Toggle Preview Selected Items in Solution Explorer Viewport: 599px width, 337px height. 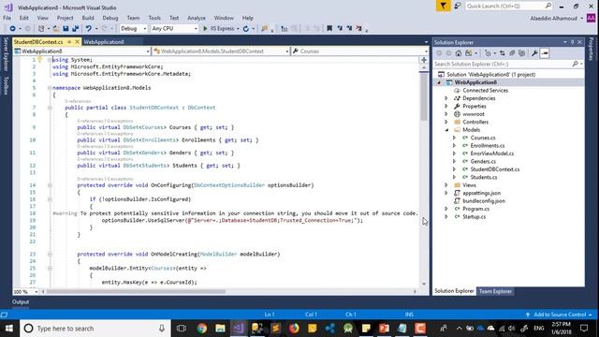pyautogui.click(x=545, y=53)
